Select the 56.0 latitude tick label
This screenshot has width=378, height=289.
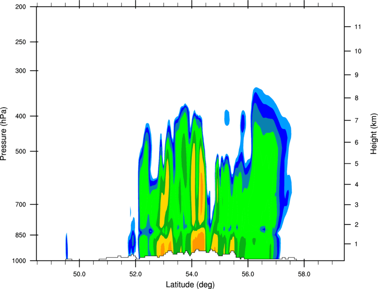[x=248, y=274]
